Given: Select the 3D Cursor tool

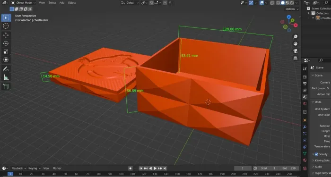Looking at the screenshot, I should pos(6,26).
